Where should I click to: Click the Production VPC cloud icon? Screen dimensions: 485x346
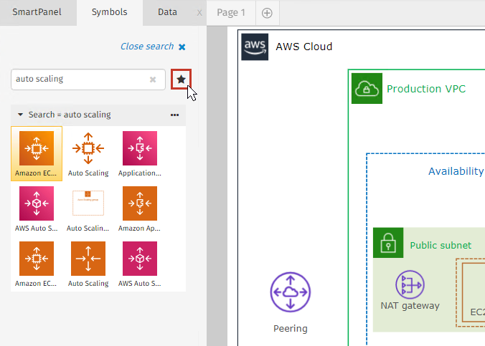click(366, 89)
